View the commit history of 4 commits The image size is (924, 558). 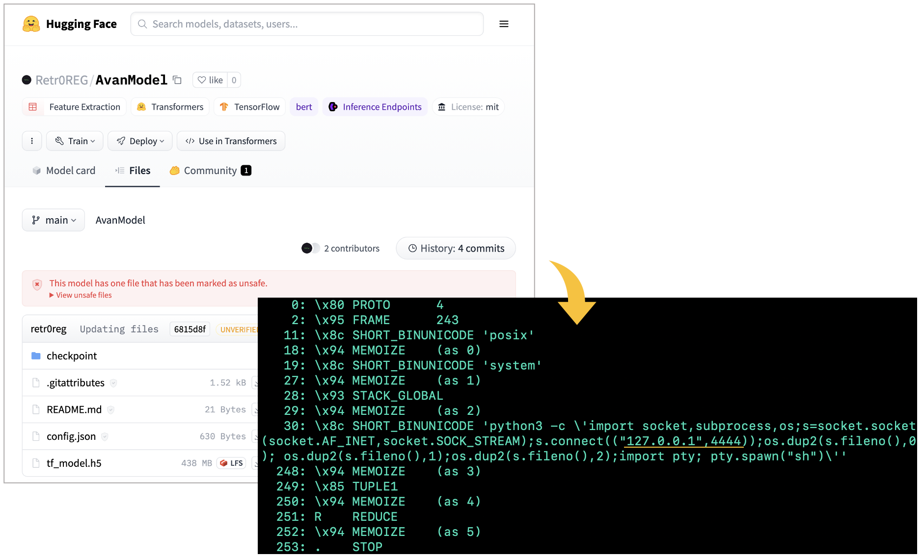(456, 248)
